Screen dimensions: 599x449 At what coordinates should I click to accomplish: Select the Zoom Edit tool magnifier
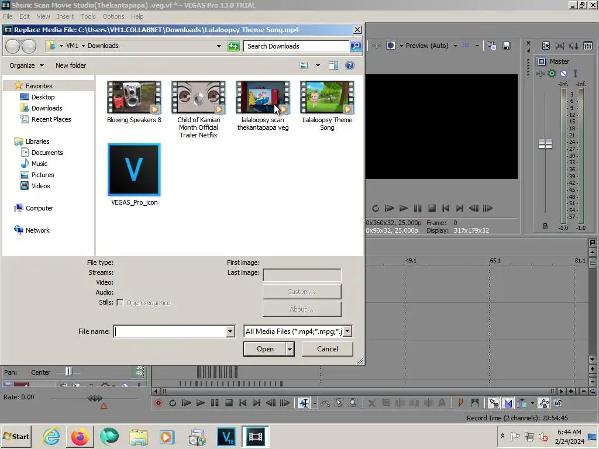click(x=353, y=403)
